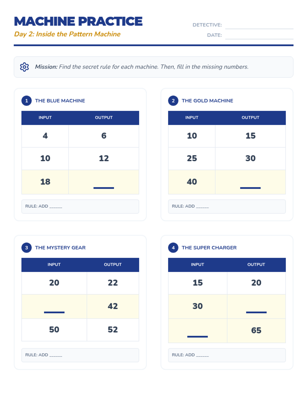Click the Blue Machine's Output column header
The height and width of the screenshot is (409, 307).
pos(104,118)
